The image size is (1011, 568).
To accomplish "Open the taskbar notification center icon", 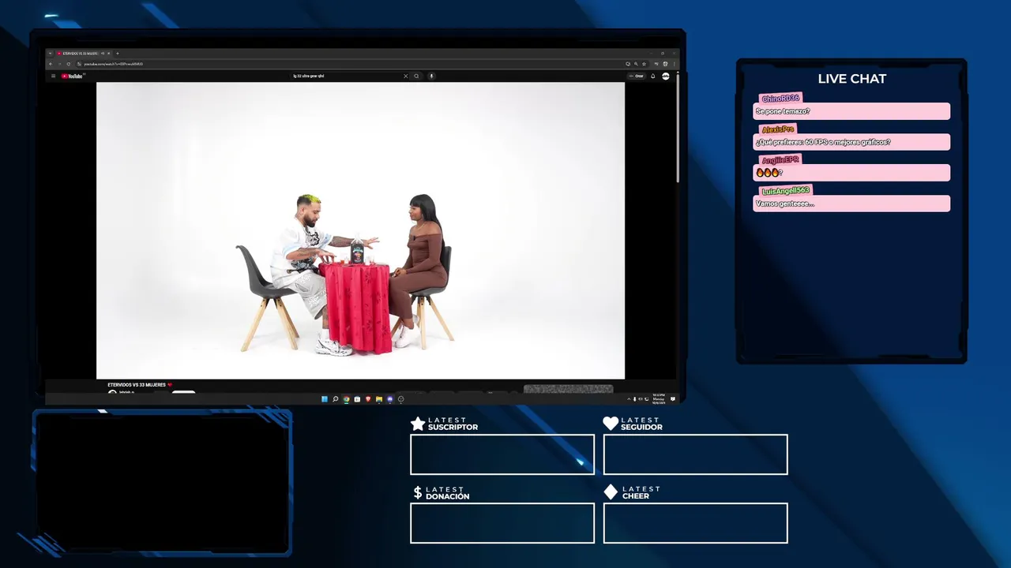I will (673, 399).
